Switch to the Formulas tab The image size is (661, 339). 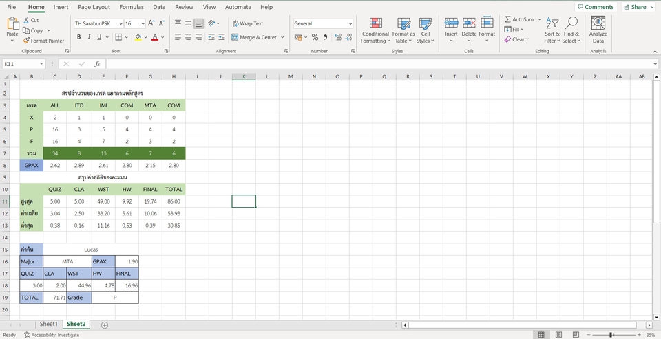[132, 7]
